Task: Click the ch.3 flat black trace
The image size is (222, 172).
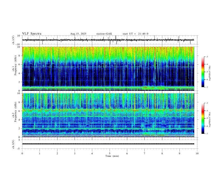Action: coord(108,144)
